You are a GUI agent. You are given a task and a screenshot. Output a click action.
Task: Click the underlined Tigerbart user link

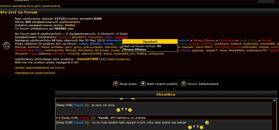point(121,37)
